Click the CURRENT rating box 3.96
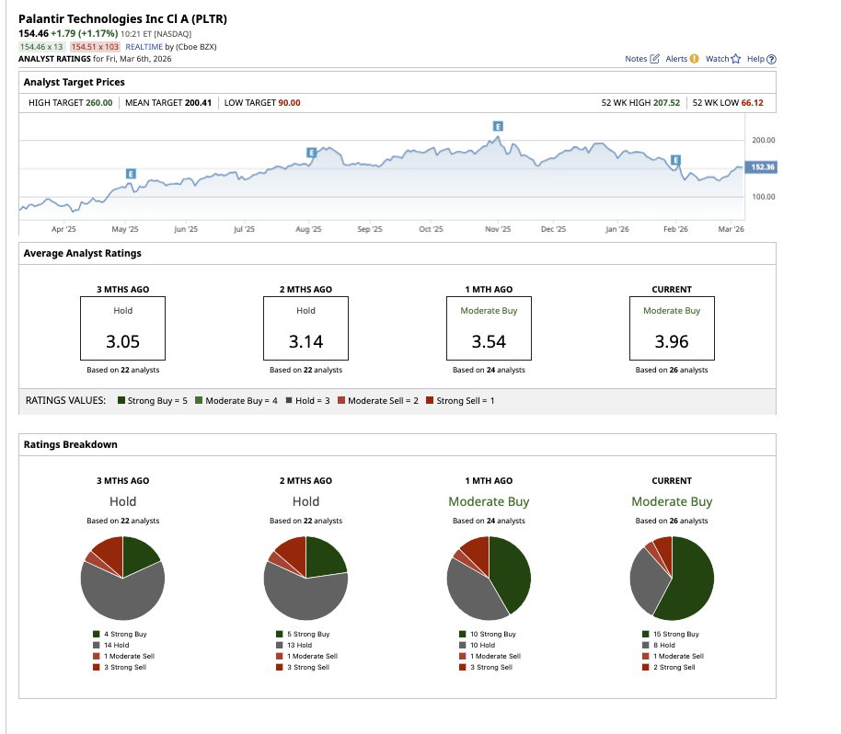Screen dimensions: 841x734 672,328
